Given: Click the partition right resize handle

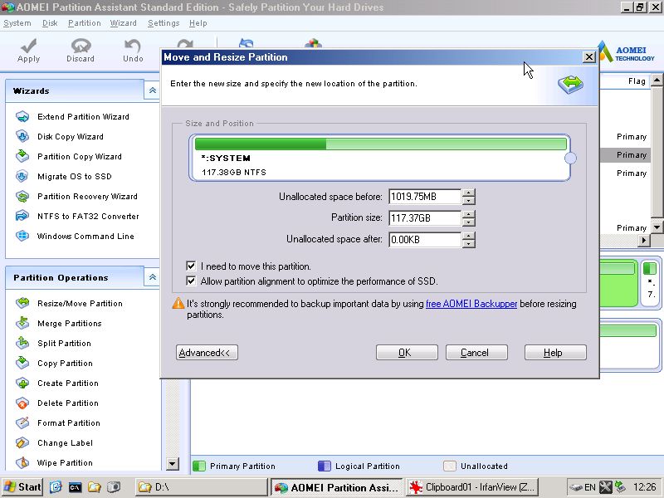Looking at the screenshot, I should pos(570,158).
